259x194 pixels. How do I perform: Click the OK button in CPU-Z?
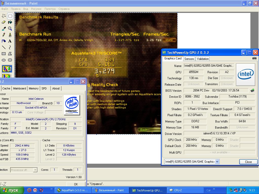tap(76, 184)
